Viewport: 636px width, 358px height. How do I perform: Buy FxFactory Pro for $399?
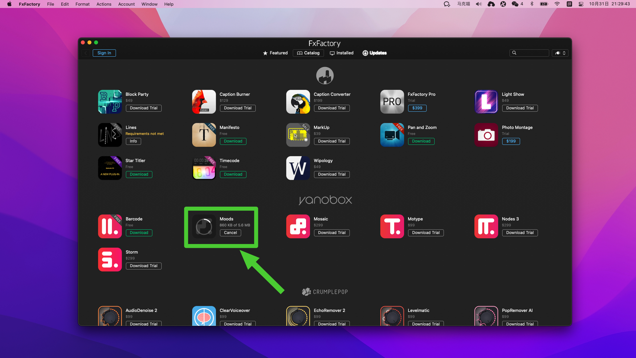tap(417, 108)
